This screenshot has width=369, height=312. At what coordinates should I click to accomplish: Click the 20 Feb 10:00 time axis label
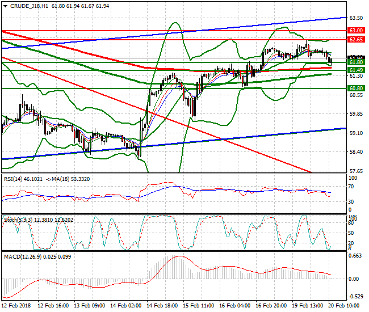pos(343,306)
